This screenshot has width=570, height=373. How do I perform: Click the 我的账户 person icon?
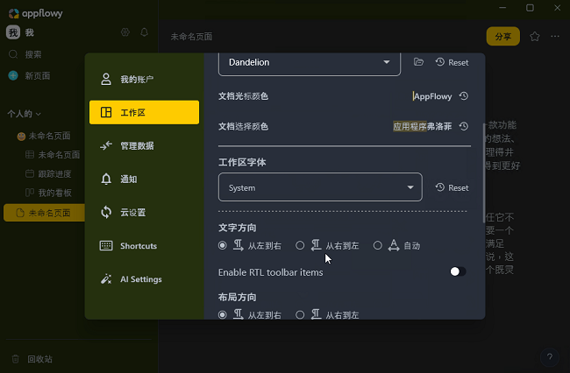pos(106,79)
